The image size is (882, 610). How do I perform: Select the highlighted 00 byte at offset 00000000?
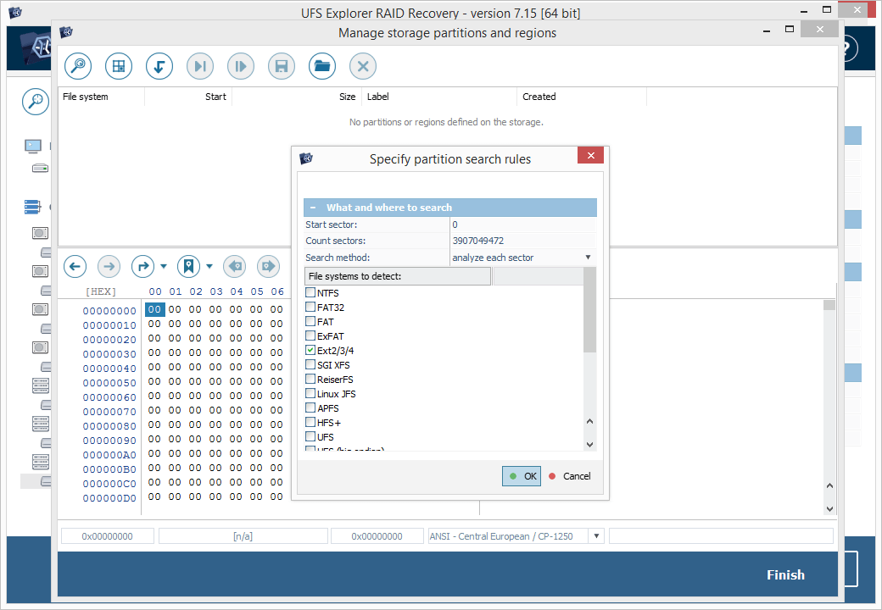pos(154,309)
